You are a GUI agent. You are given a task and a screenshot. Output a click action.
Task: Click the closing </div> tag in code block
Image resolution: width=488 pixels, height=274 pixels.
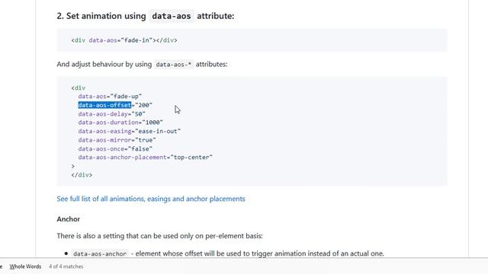tap(82, 175)
